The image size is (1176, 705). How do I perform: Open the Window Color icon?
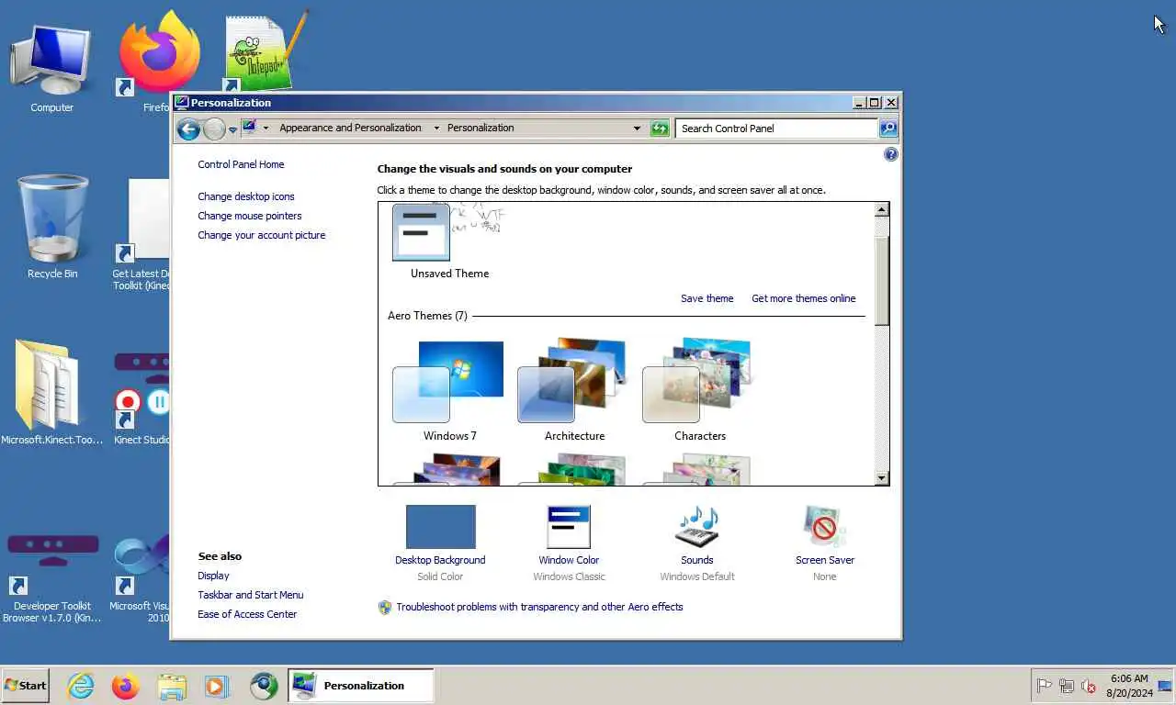point(569,527)
